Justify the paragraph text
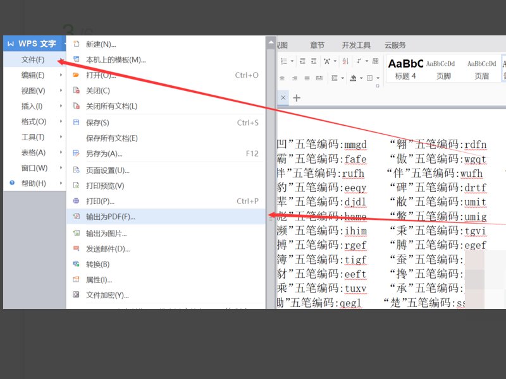The height and width of the screenshot is (379, 506). click(x=307, y=78)
